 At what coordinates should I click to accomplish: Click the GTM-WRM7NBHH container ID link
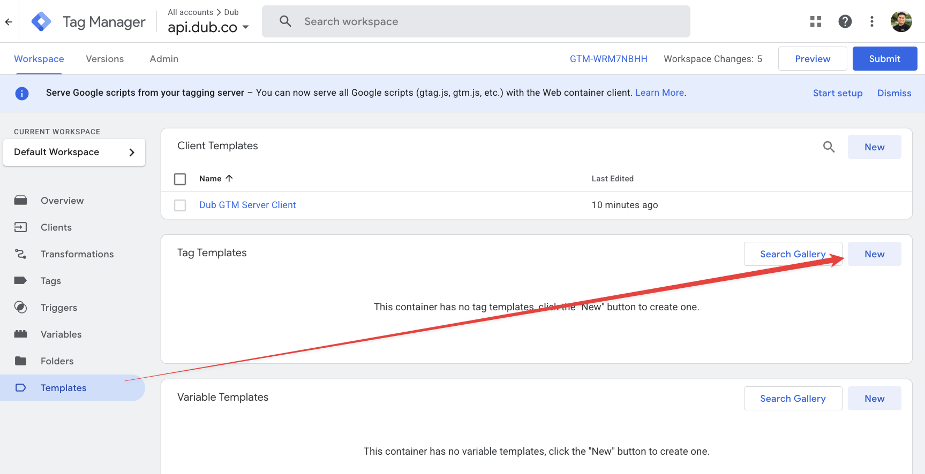(x=608, y=59)
